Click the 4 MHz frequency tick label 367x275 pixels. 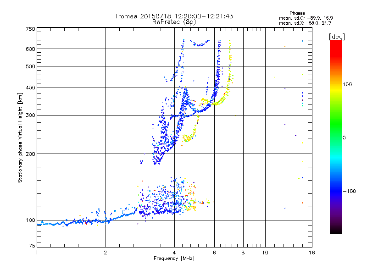click(174, 253)
